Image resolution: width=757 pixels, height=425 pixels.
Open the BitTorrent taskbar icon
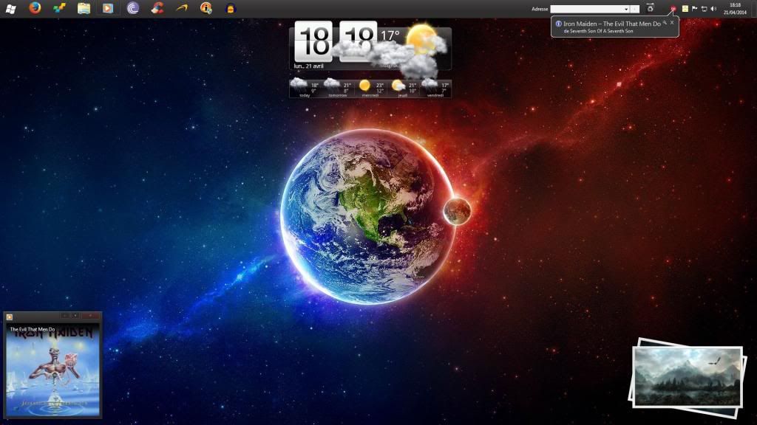pyautogui.click(x=133, y=8)
